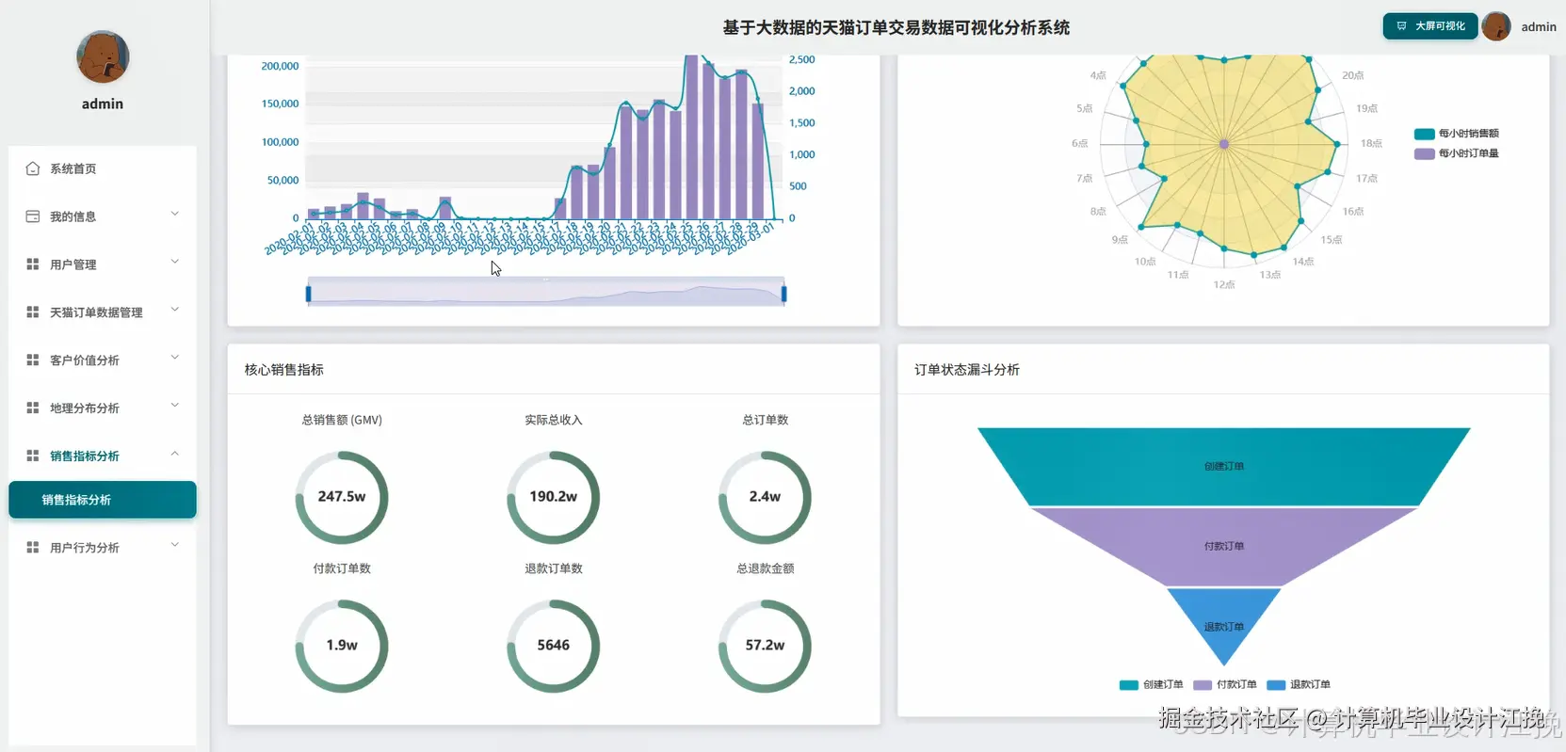Open the 大屏可视化 button

pyautogui.click(x=1429, y=26)
